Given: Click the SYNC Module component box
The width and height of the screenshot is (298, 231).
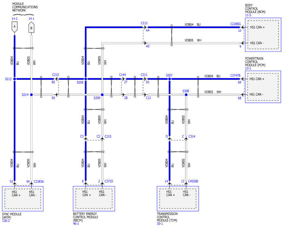Looking at the screenshot, I should (23, 198).
